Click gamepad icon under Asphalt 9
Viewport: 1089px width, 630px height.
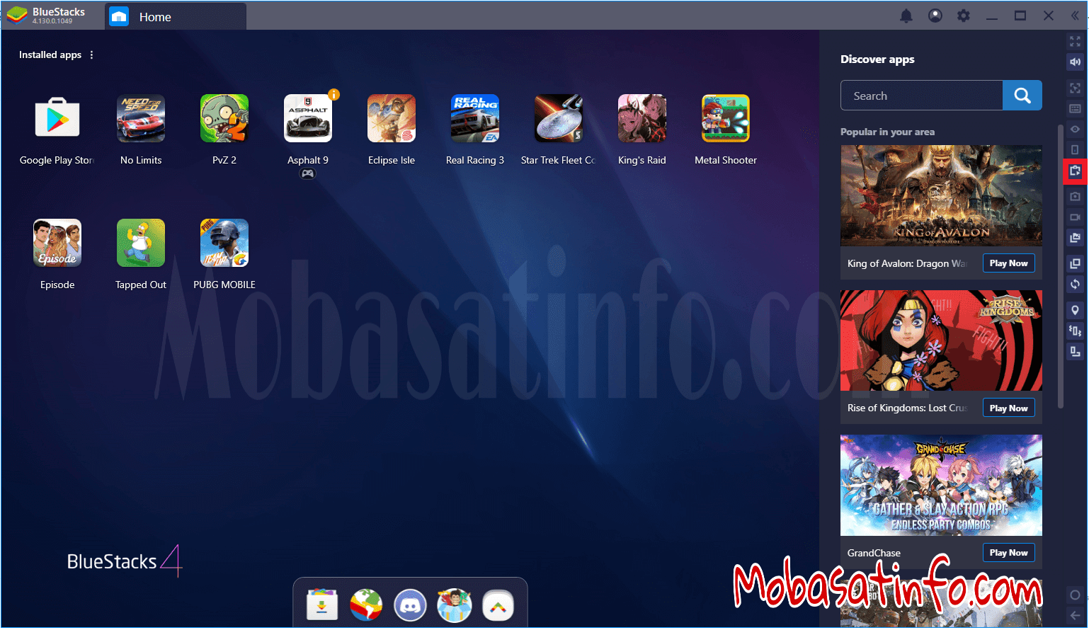[307, 174]
